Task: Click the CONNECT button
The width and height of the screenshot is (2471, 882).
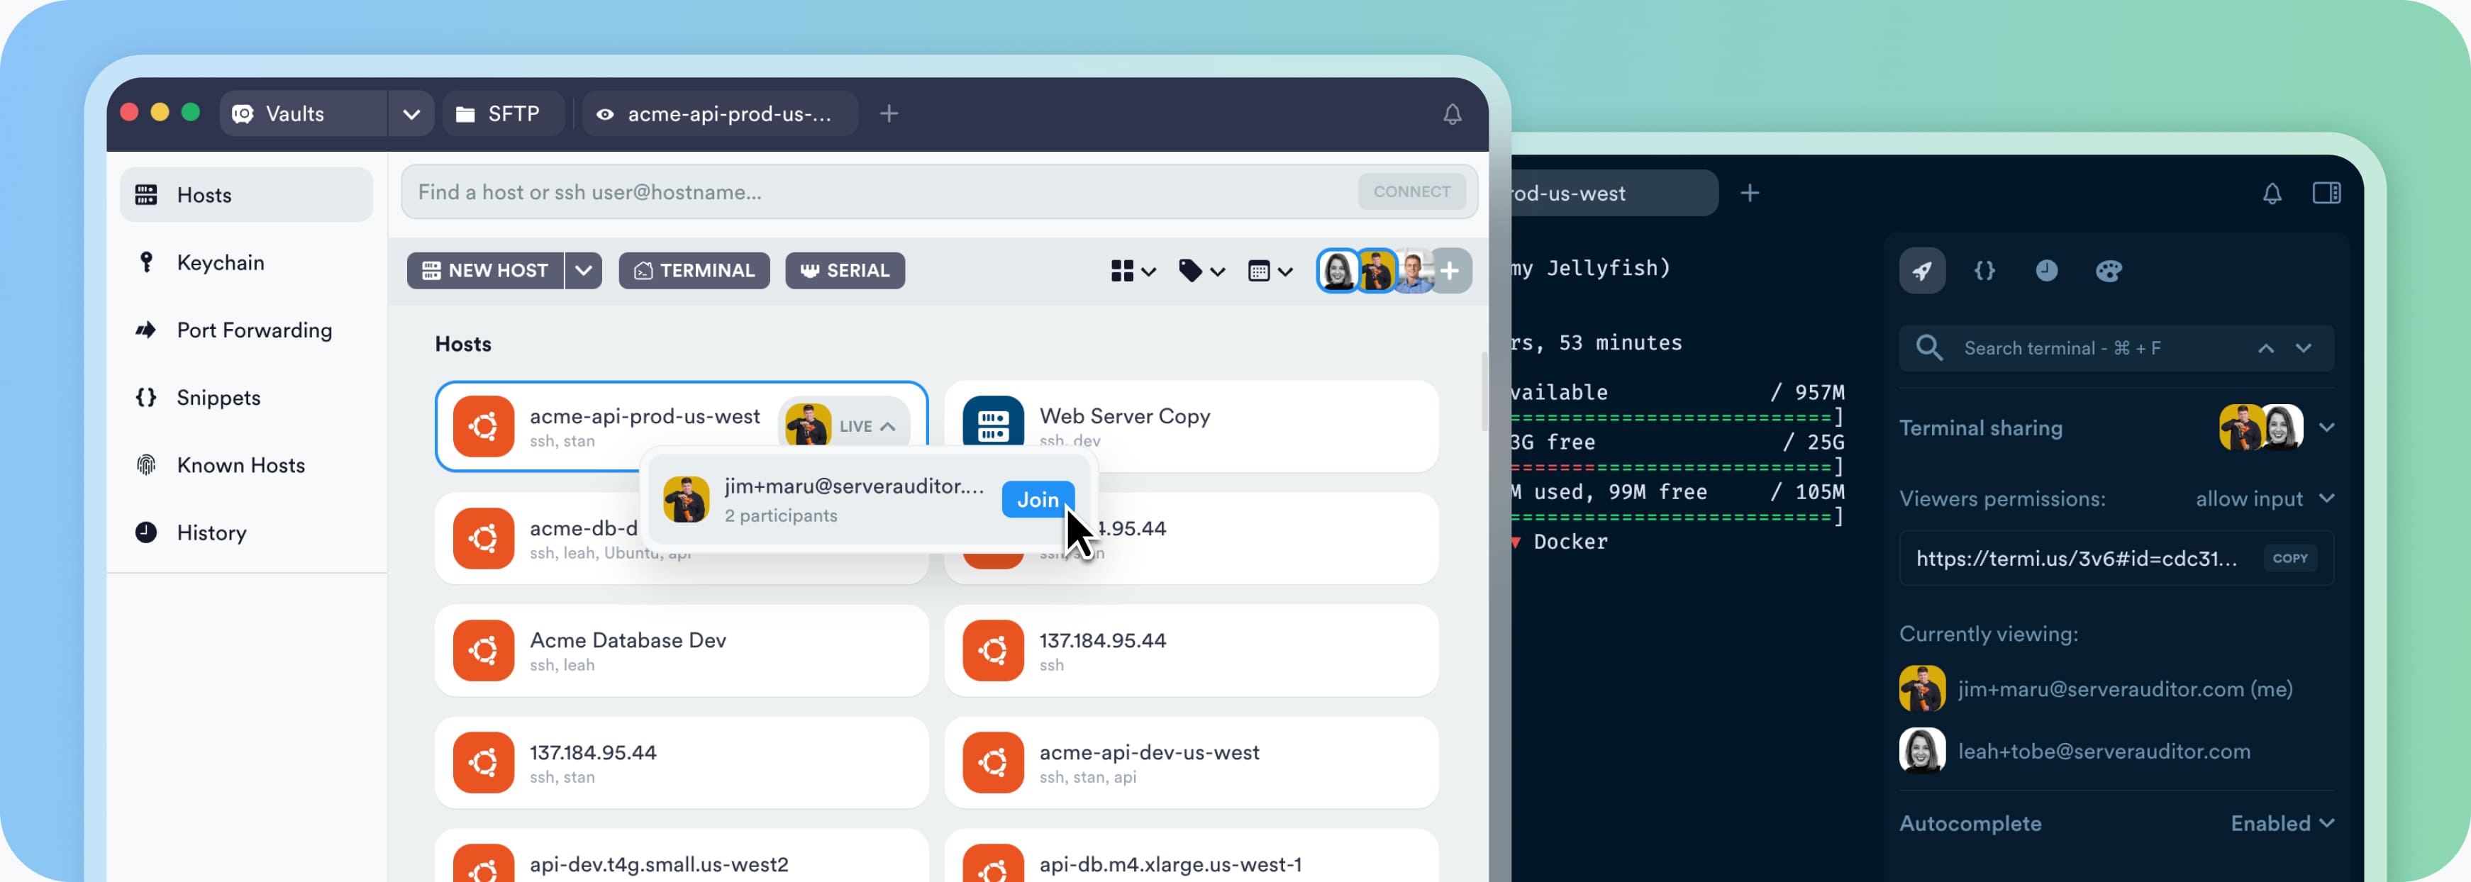Action: [x=1411, y=191]
